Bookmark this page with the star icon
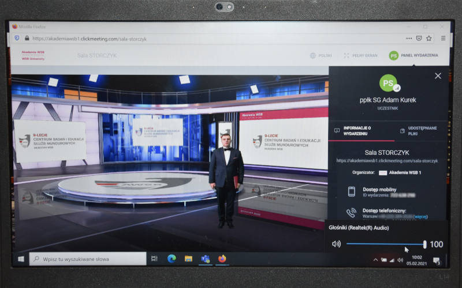 point(429,39)
